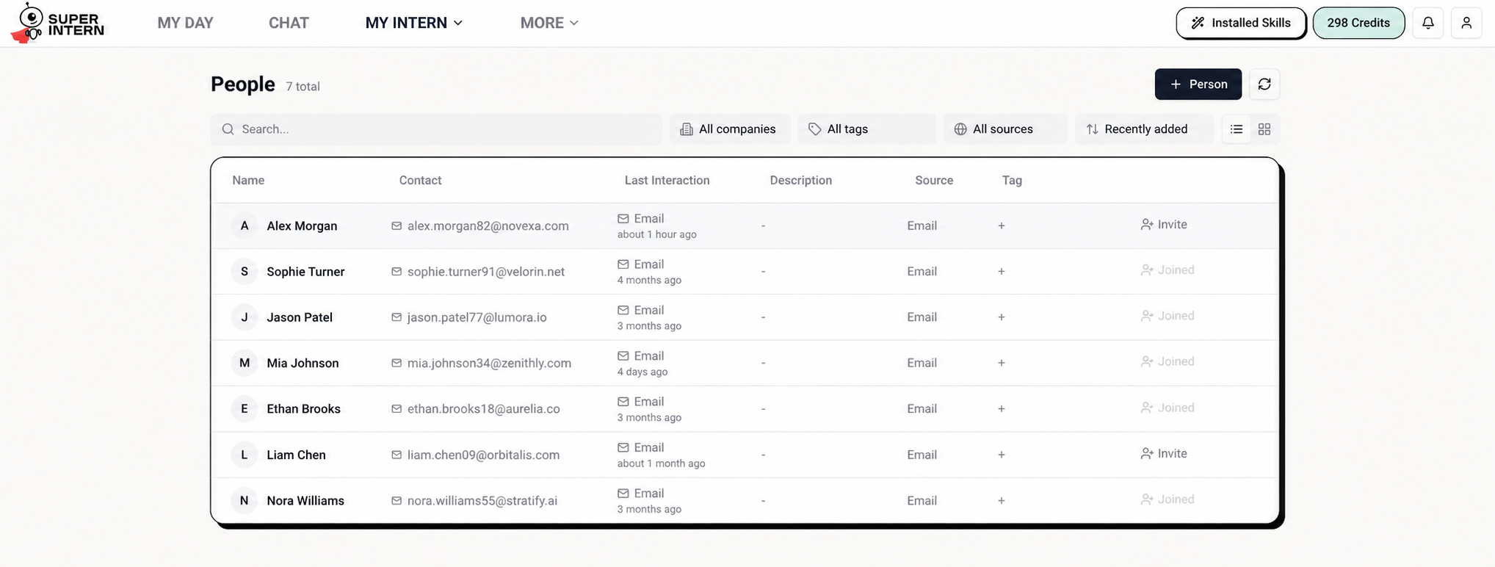The image size is (1495, 567).
Task: Click Mia Johnson's '4 days ago' interaction
Action: (642, 372)
